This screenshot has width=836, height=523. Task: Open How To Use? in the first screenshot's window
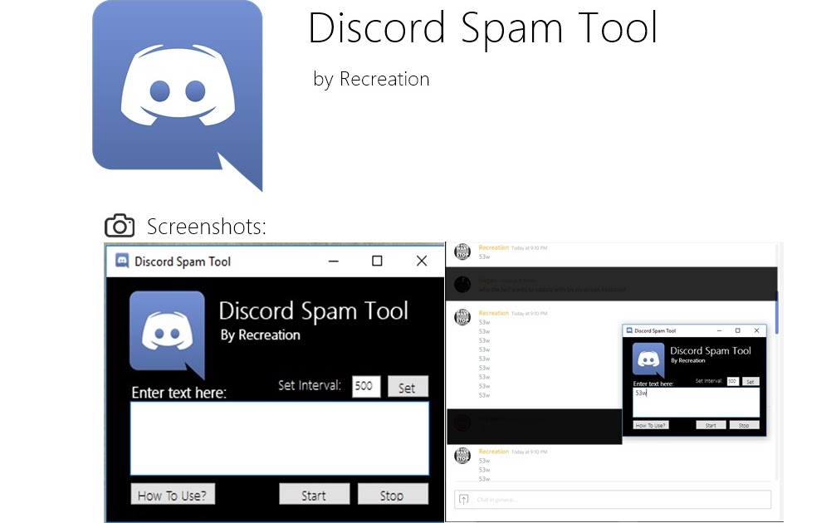(x=173, y=495)
